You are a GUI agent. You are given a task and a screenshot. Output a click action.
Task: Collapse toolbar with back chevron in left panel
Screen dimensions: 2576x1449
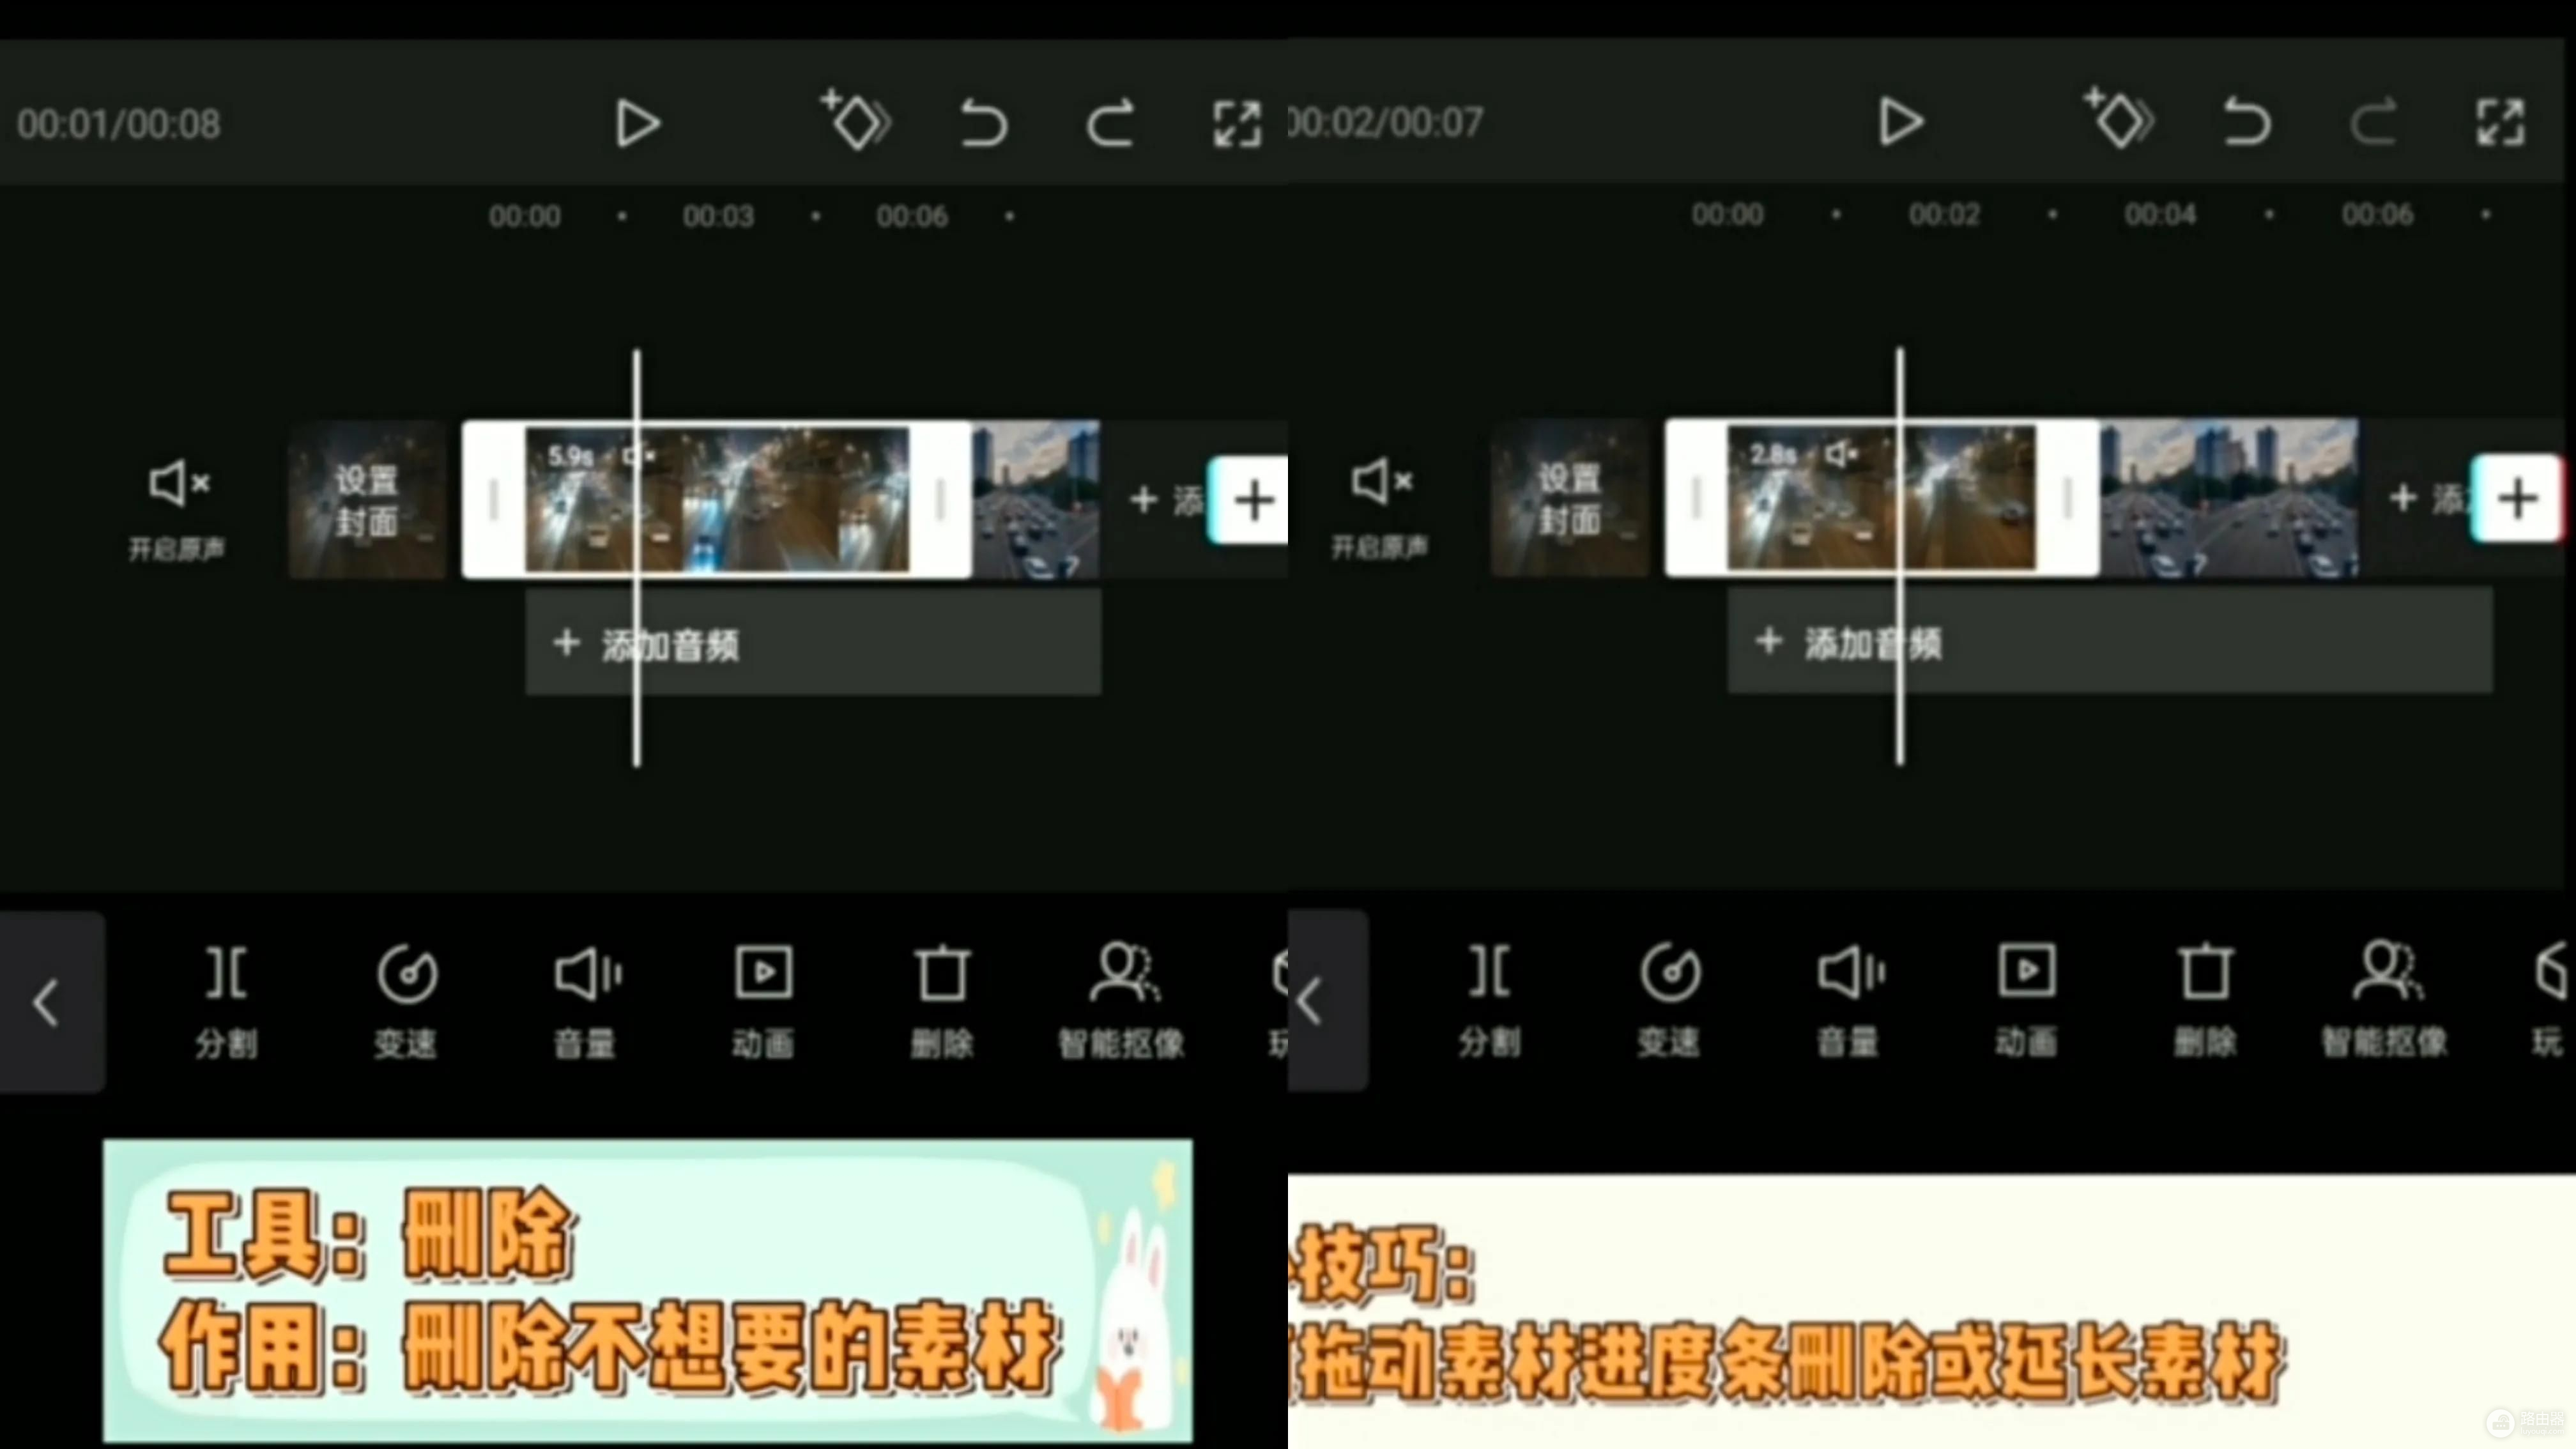pyautogui.click(x=47, y=1001)
